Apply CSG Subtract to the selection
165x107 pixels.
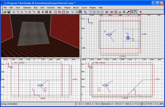coord(55,12)
